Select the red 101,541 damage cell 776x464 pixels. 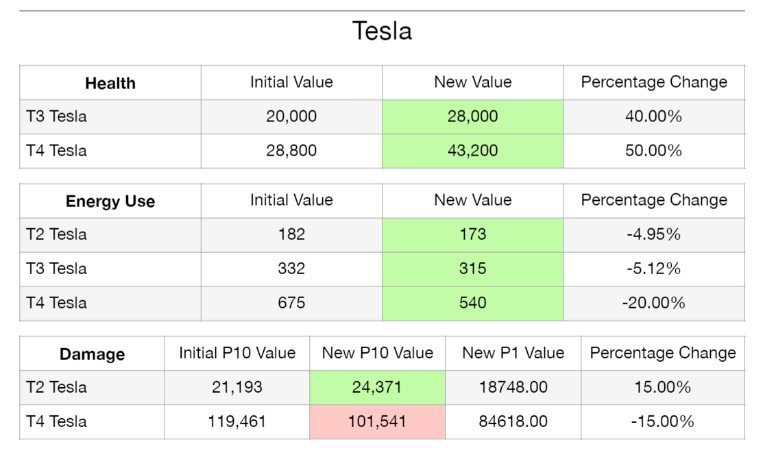[377, 422]
